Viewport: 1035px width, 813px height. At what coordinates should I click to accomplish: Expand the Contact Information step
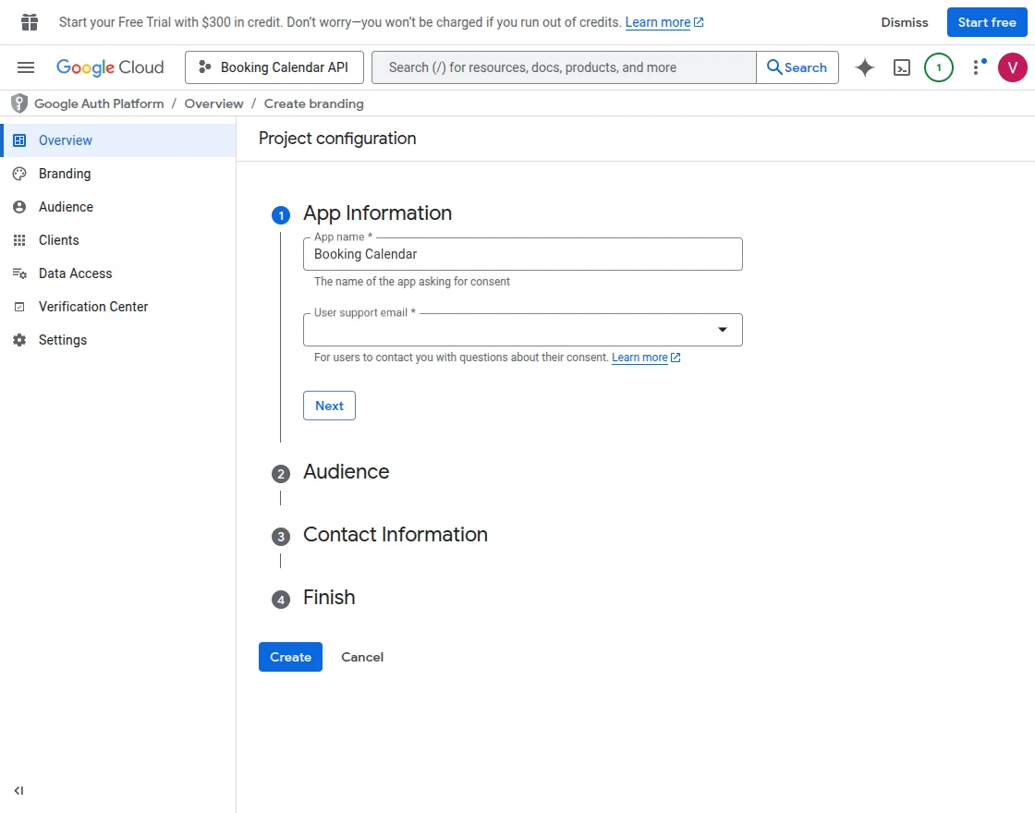[x=395, y=535]
